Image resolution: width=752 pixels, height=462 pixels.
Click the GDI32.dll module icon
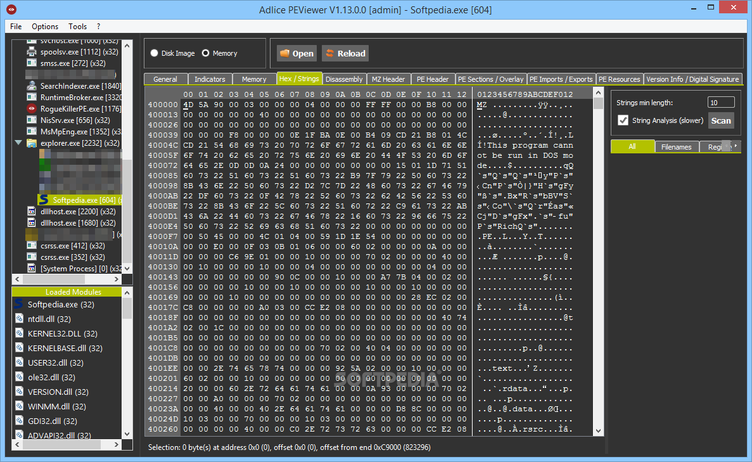19,420
